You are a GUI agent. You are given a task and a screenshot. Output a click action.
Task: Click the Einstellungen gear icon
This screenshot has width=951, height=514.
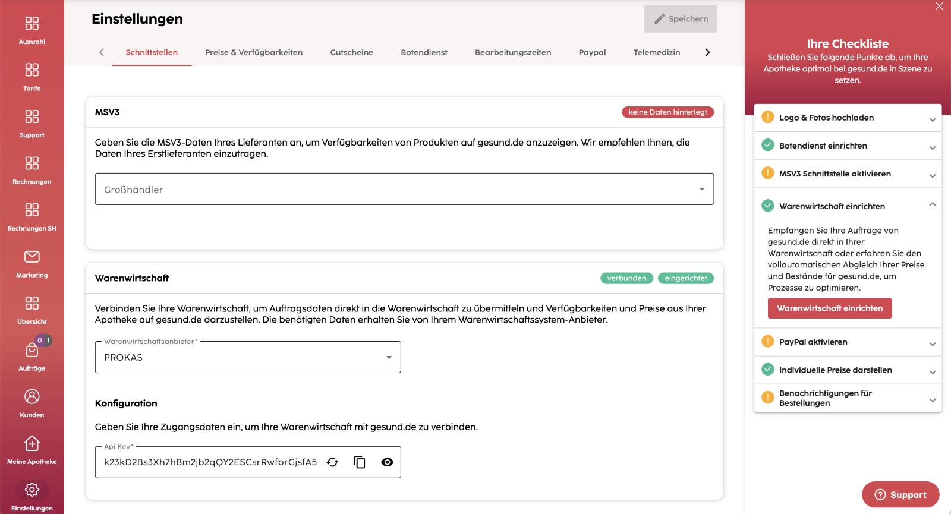(32, 490)
